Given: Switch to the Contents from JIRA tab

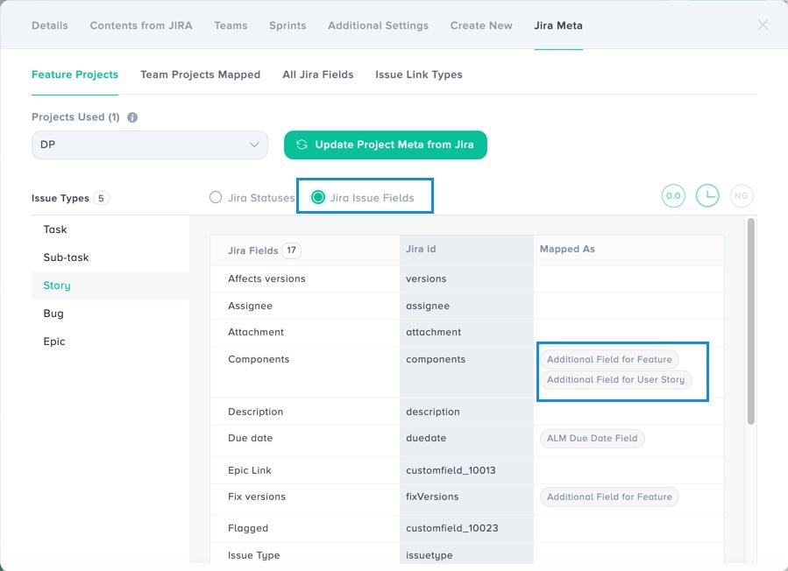Looking at the screenshot, I should 140,25.
